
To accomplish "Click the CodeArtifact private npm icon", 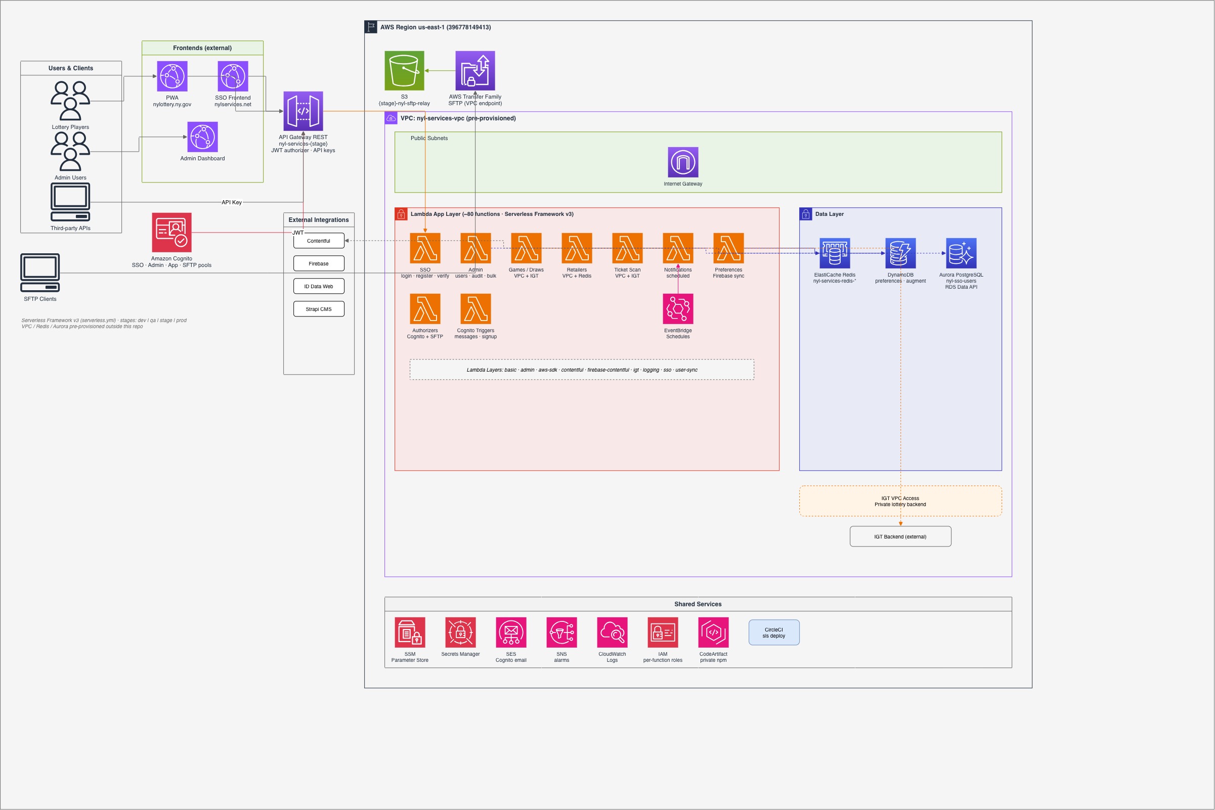I will point(714,633).
